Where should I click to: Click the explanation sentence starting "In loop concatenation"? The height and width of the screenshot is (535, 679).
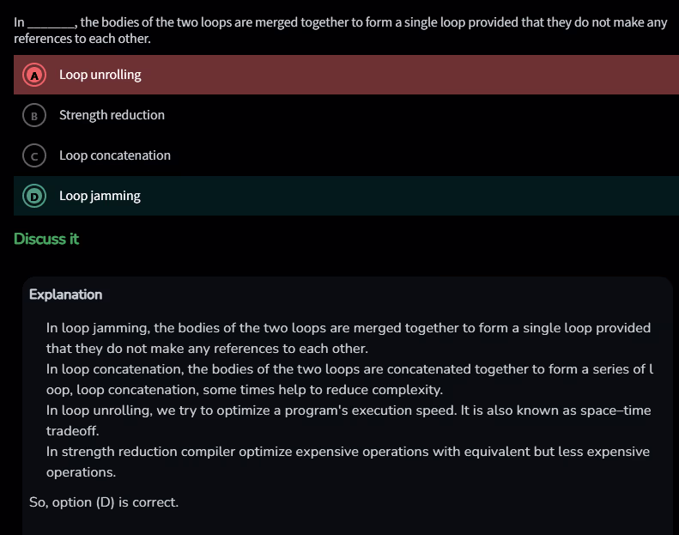[348, 369]
